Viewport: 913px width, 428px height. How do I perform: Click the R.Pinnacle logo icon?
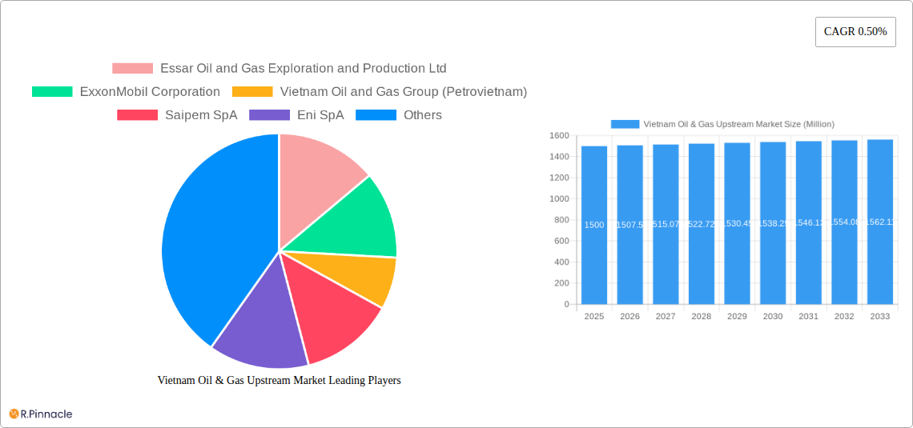pos(14,414)
